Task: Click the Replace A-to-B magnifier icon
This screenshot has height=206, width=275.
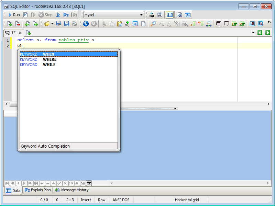Action: (x=209, y=24)
